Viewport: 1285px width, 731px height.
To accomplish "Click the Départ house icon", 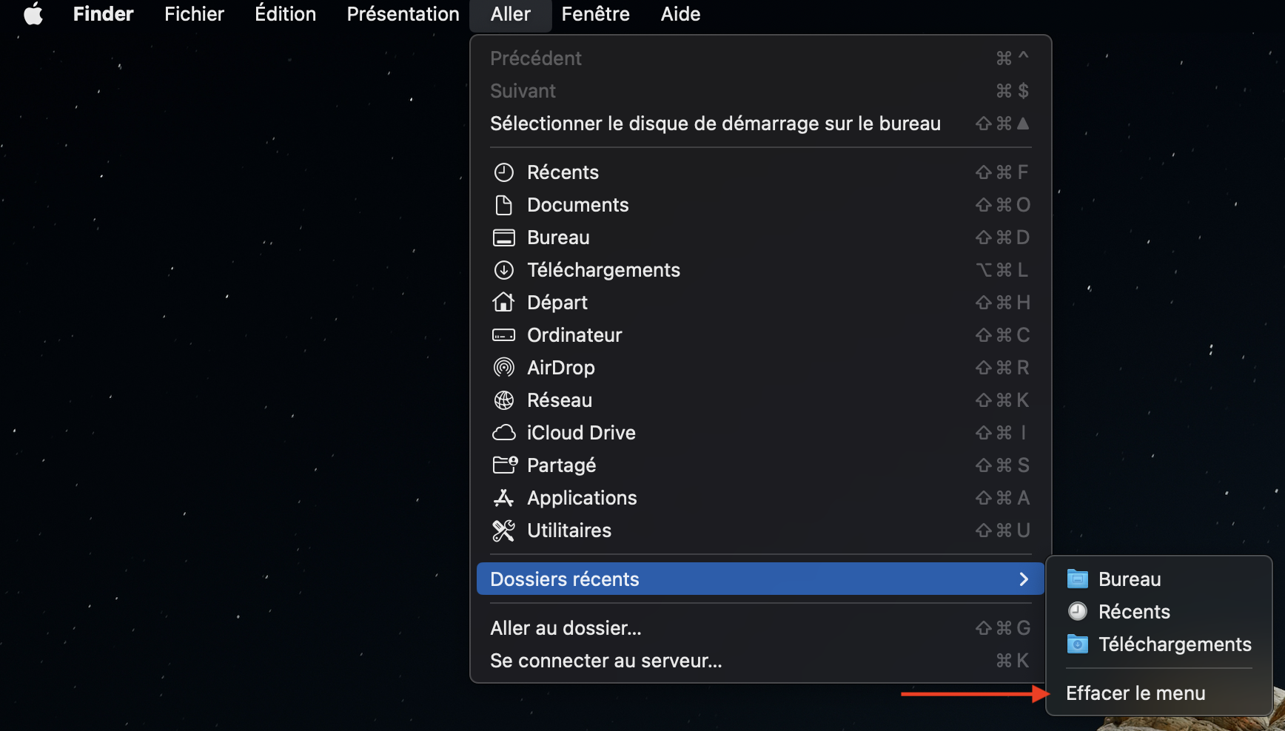I will (x=503, y=303).
